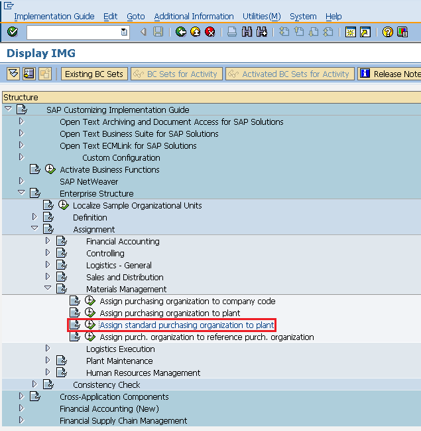421x431 pixels.
Task: Open documentation icon beside Enterprise Structure
Action: pos(35,193)
